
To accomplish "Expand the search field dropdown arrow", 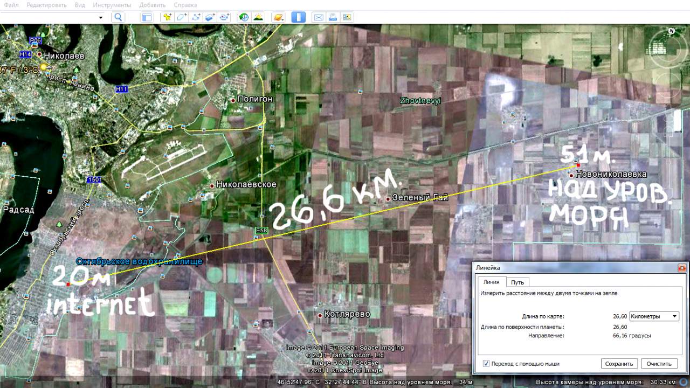I will [101, 17].
